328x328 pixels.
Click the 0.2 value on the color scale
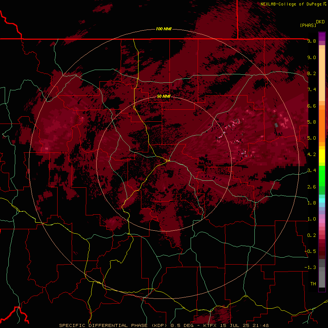pyautogui.click(x=312, y=235)
